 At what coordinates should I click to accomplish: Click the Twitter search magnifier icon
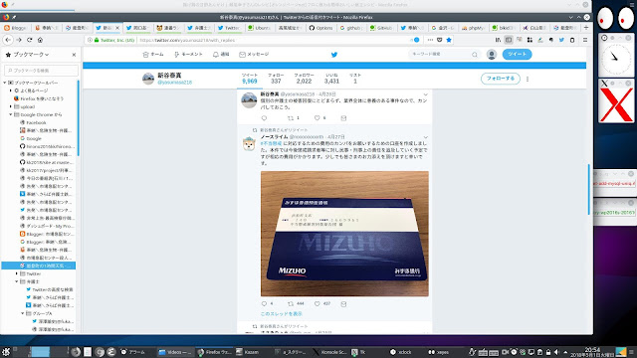point(475,55)
